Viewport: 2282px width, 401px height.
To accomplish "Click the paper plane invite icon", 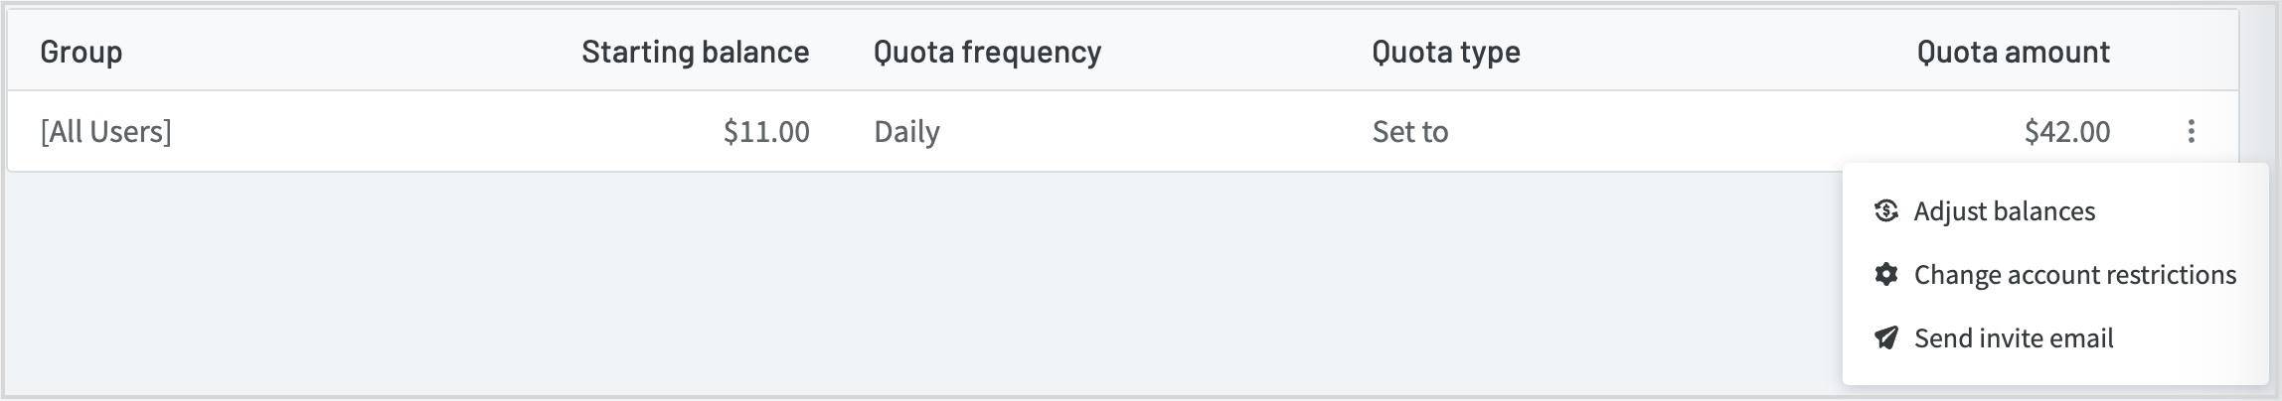I will (x=1885, y=337).
